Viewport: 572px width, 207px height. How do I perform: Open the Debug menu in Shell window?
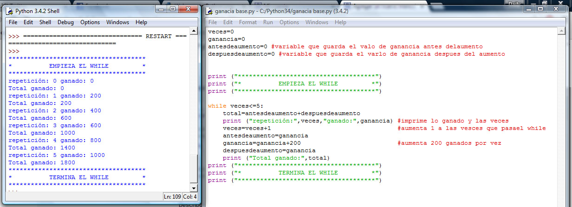65,22
